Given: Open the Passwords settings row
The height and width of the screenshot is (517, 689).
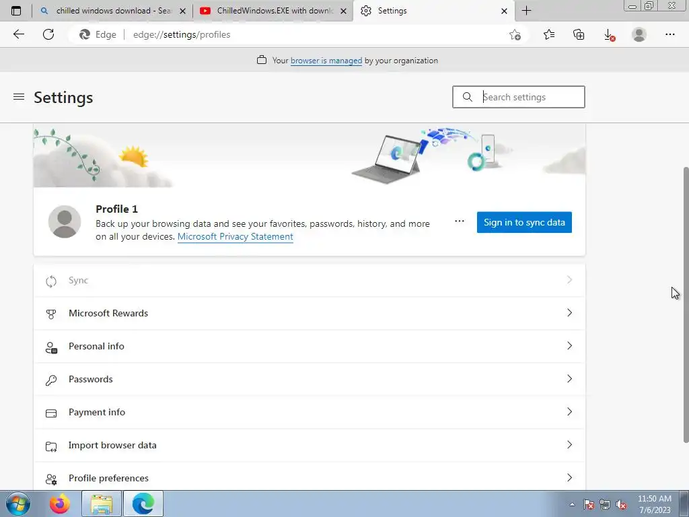Looking at the screenshot, I should 310,380.
